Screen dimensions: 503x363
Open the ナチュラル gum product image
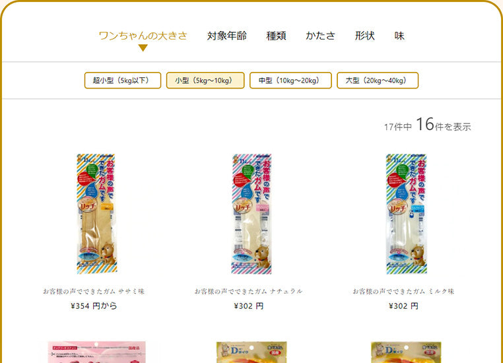tap(251, 214)
